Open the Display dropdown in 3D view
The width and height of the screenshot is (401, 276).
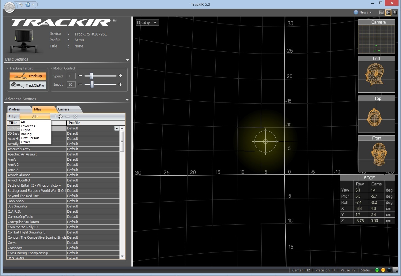pos(147,23)
